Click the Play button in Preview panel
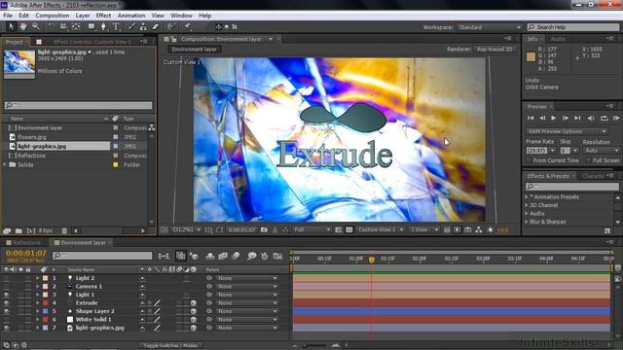The height and width of the screenshot is (350, 623). point(554,119)
